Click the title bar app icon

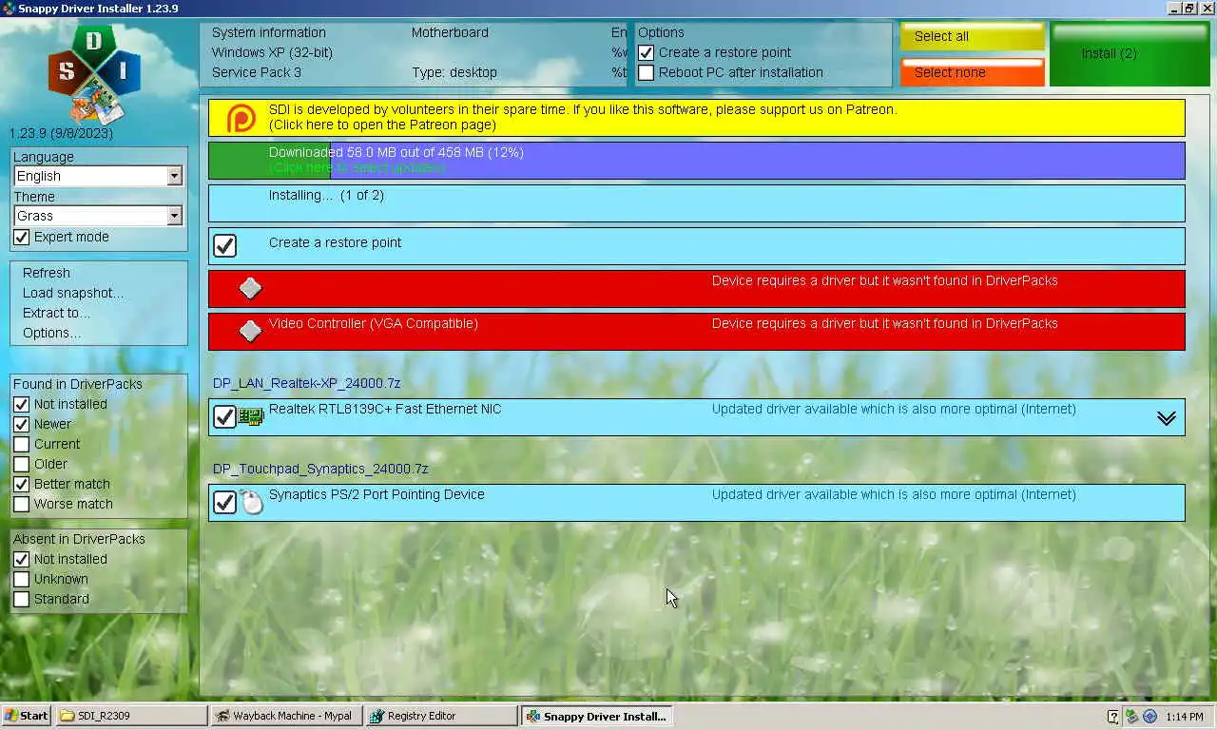9,9
